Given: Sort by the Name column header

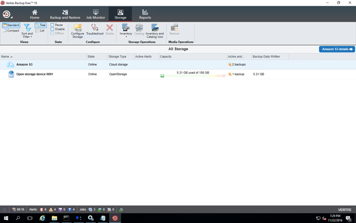Looking at the screenshot, I should click(x=43, y=57).
